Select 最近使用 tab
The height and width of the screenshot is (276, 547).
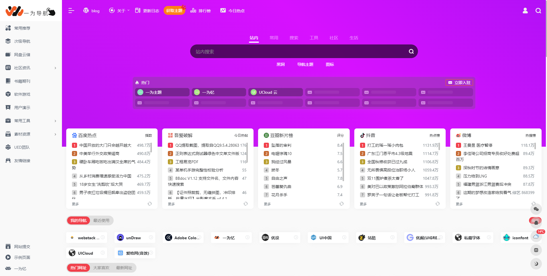tap(101, 220)
